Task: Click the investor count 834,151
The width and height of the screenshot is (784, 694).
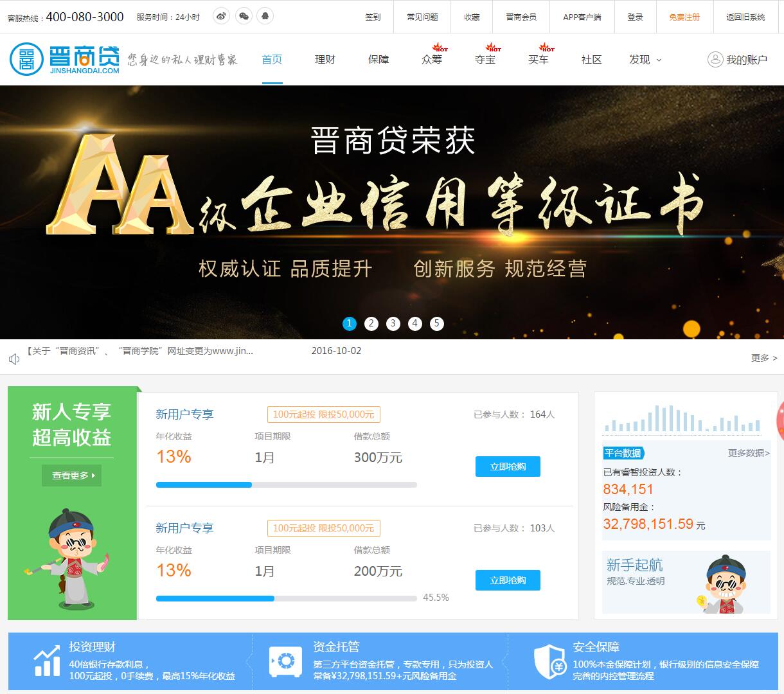Action: pyautogui.click(x=628, y=489)
